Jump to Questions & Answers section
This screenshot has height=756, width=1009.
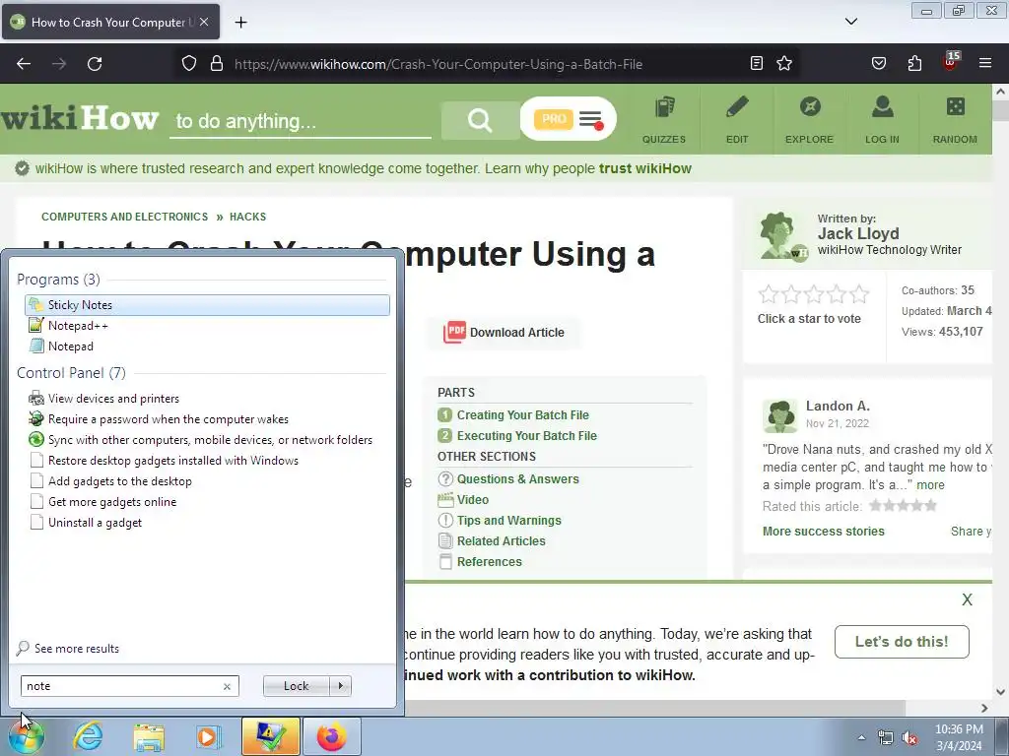(x=517, y=479)
